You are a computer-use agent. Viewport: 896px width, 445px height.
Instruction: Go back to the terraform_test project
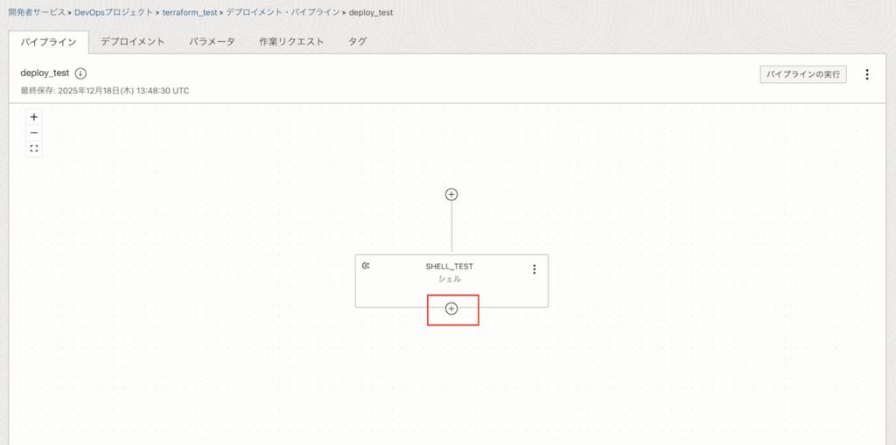coord(189,13)
